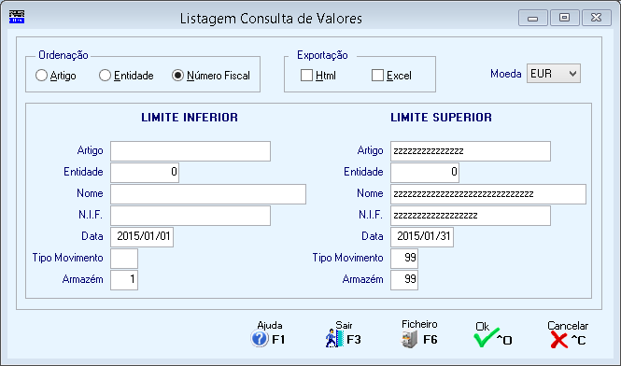This screenshot has height=366, width=621.
Task: Minimize the Listagem Consulta de Valores window
Action: (x=532, y=19)
